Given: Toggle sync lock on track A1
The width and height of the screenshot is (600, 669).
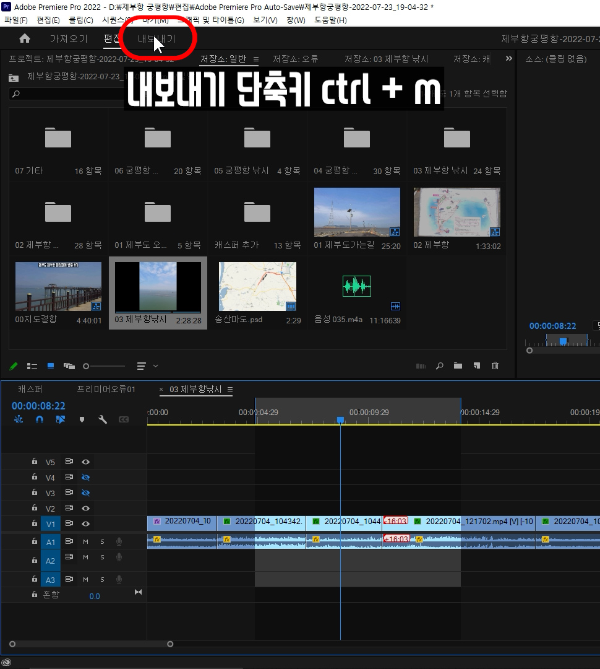Looking at the screenshot, I should pyautogui.click(x=69, y=541).
